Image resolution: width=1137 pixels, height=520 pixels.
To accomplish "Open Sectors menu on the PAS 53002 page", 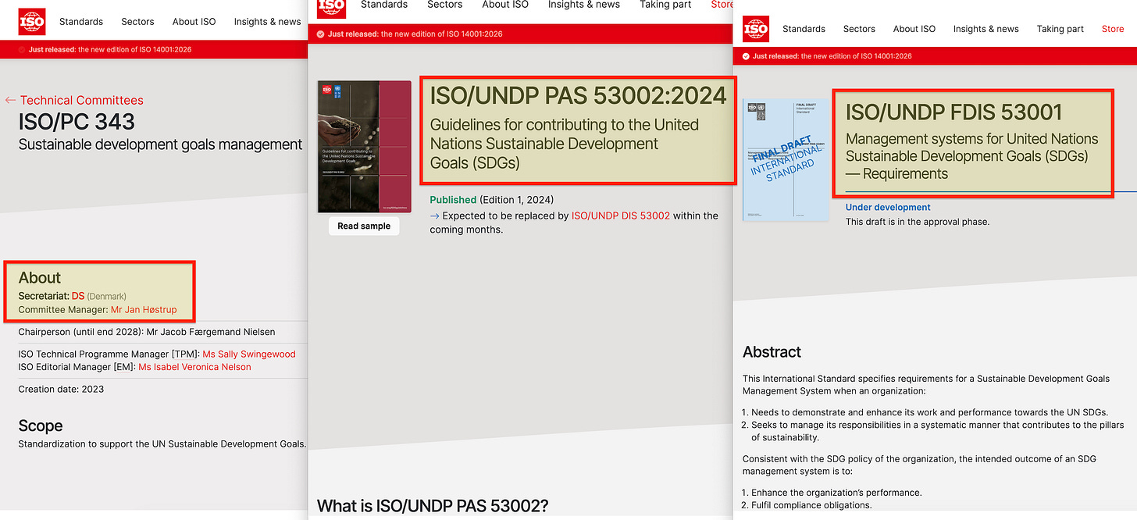I will (x=445, y=5).
